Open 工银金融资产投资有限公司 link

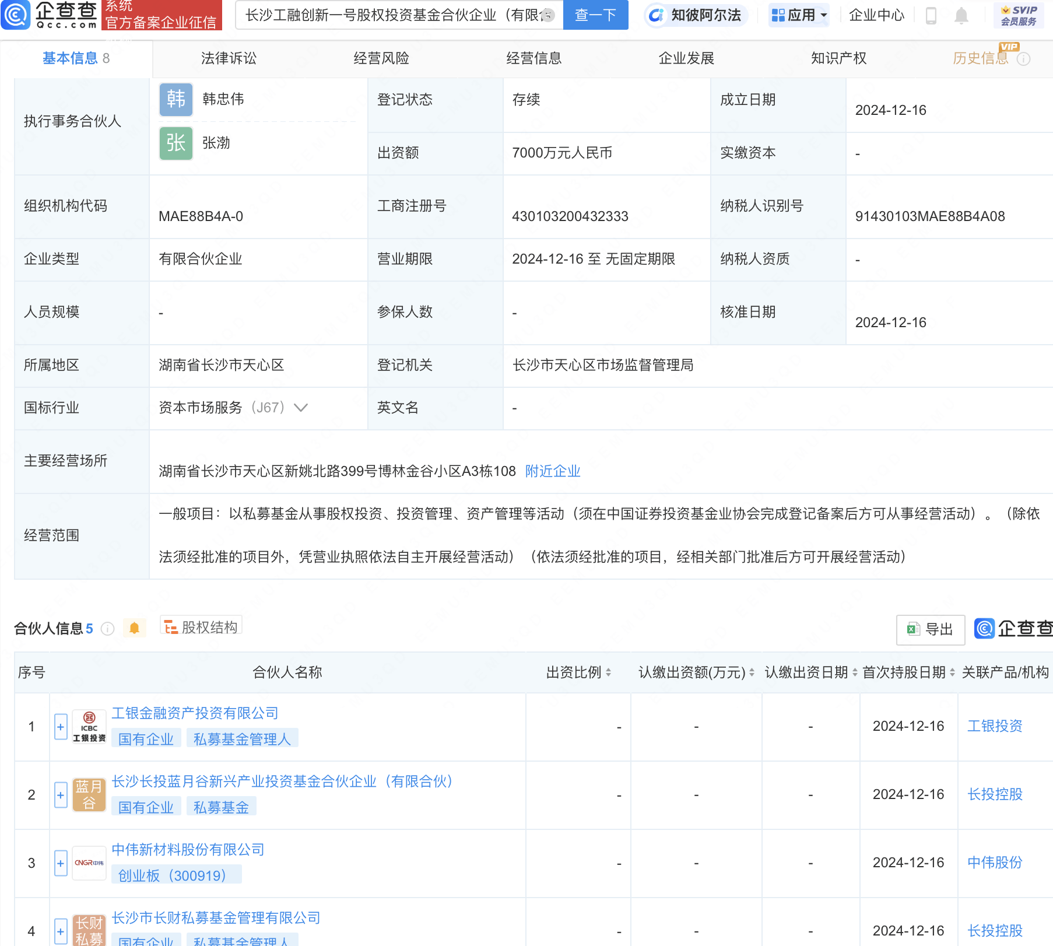(195, 713)
